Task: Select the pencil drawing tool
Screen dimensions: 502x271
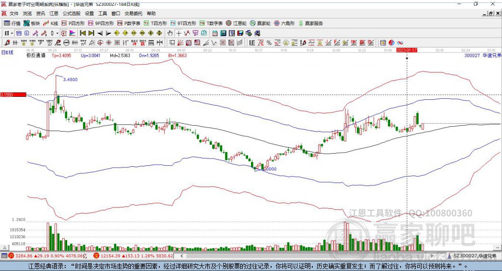Action: pyautogui.click(x=7, y=43)
